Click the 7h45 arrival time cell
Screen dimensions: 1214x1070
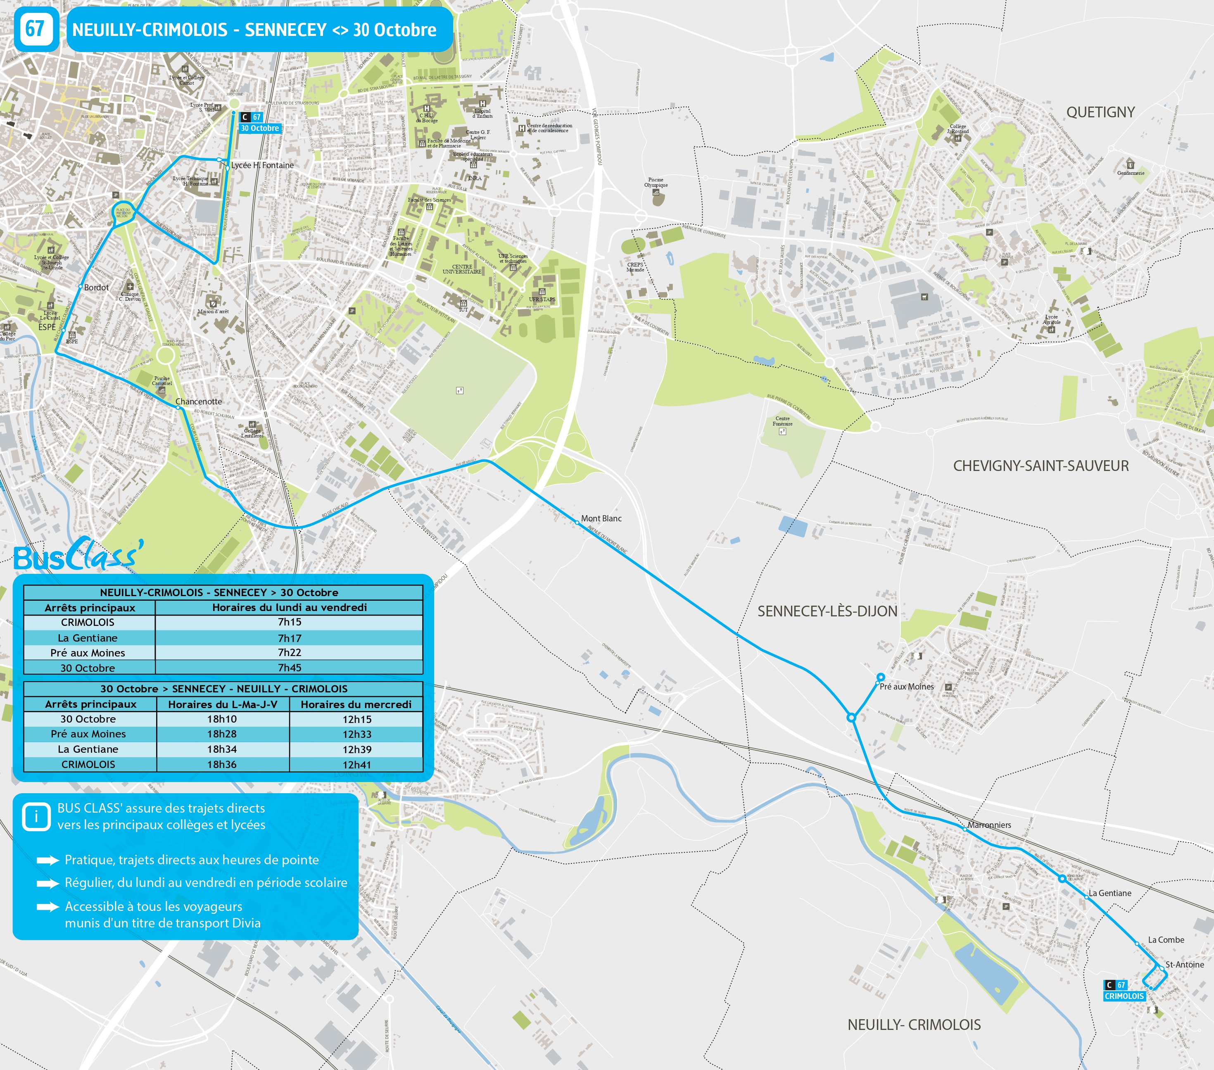click(289, 668)
